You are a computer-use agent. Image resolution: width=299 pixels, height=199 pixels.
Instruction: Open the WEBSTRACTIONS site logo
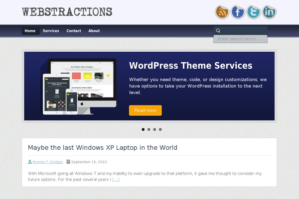pos(67,12)
